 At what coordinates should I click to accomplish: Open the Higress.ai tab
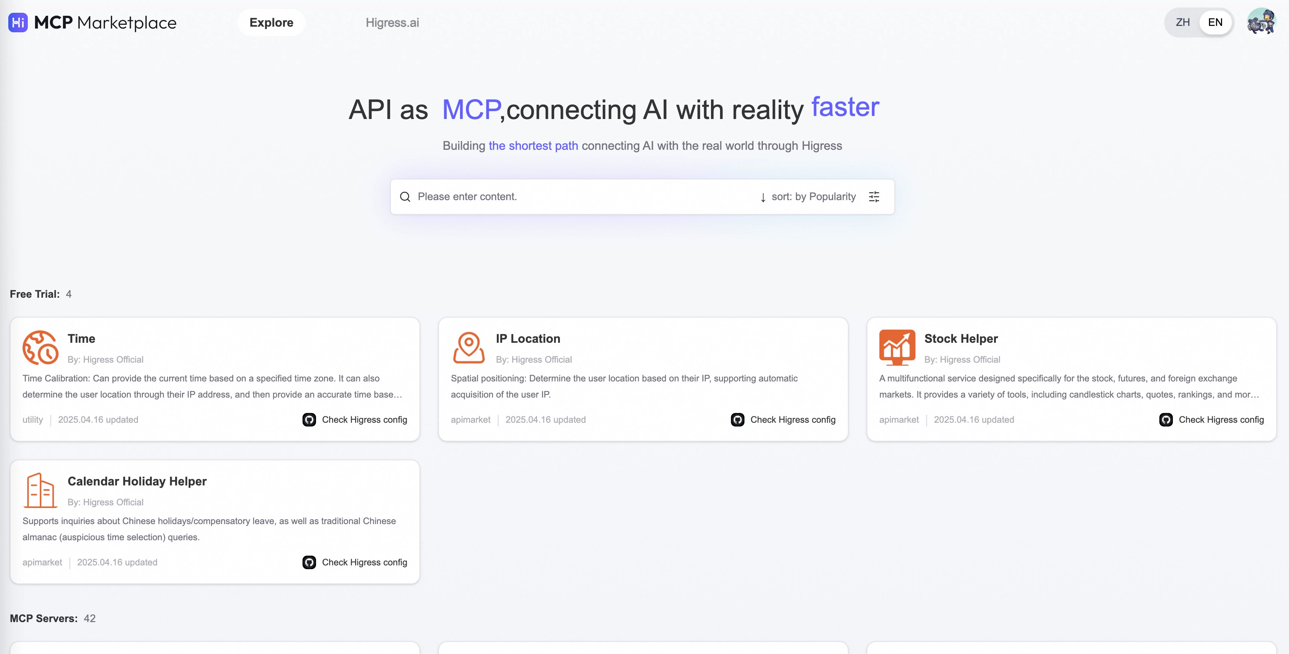(x=392, y=23)
